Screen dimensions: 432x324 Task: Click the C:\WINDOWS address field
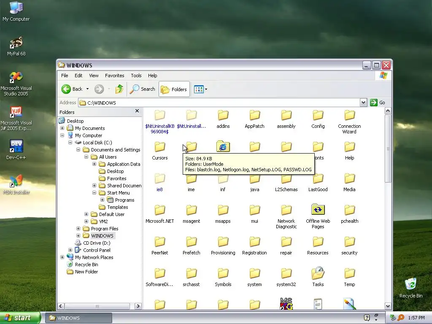pos(219,103)
